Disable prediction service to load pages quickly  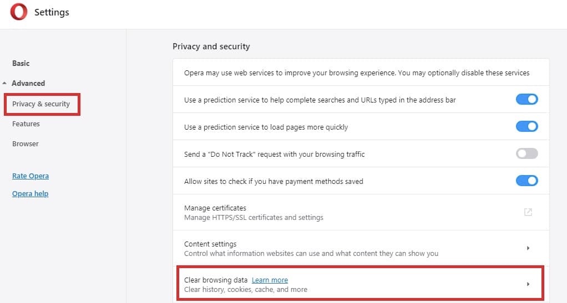(526, 127)
